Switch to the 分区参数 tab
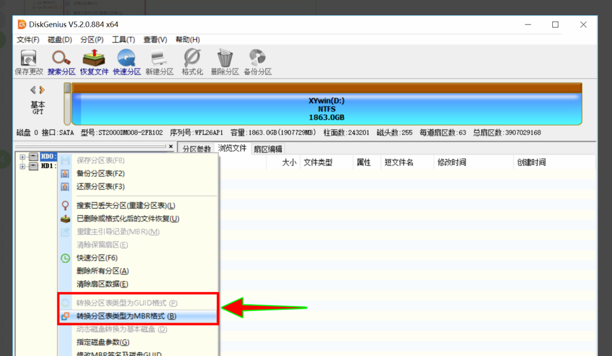Viewport: 612px width, 356px height. click(197, 149)
